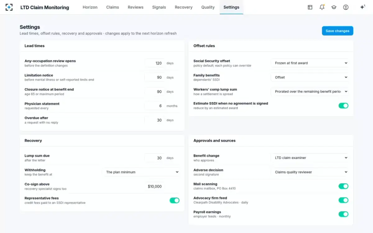Viewport: 373px width, 233px height.
Task: Select the Settings tab
Action: tap(231, 7)
